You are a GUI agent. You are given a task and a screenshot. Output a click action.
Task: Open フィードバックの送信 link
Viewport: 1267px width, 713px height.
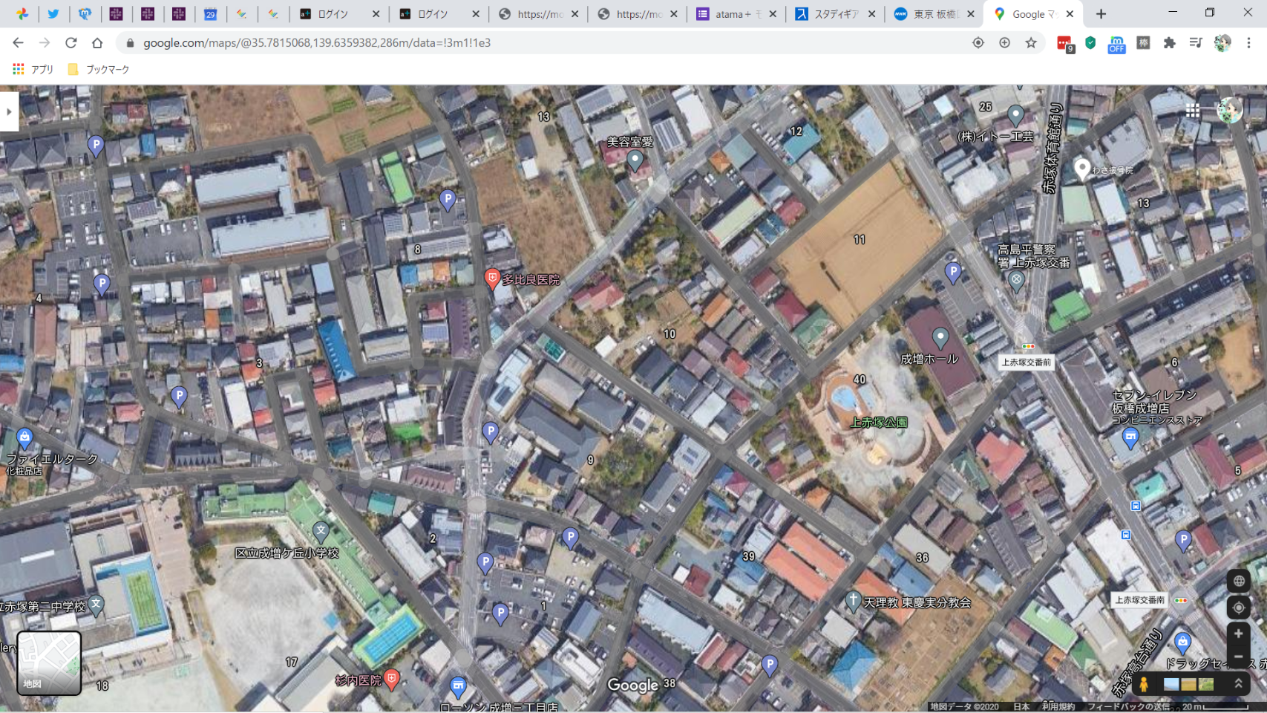[x=1128, y=707]
